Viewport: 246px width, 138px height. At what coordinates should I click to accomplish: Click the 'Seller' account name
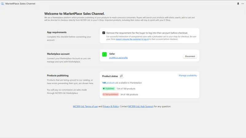pos(112,54)
